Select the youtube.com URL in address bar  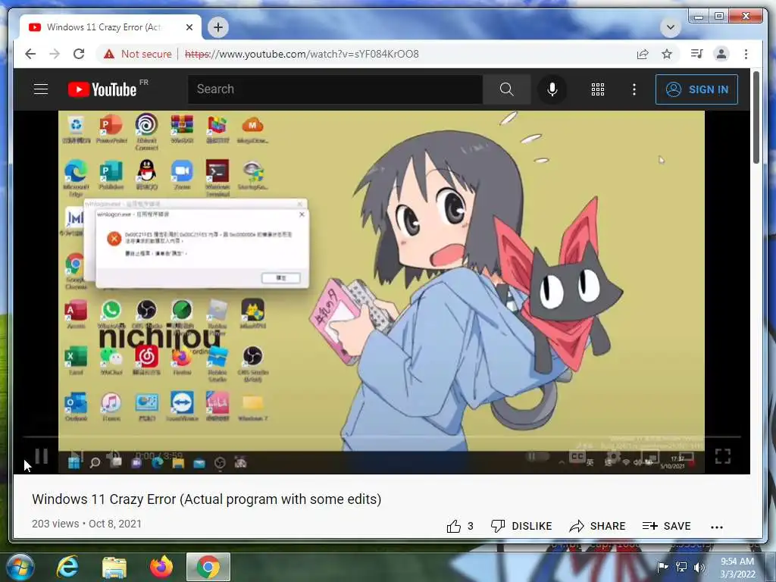302,54
